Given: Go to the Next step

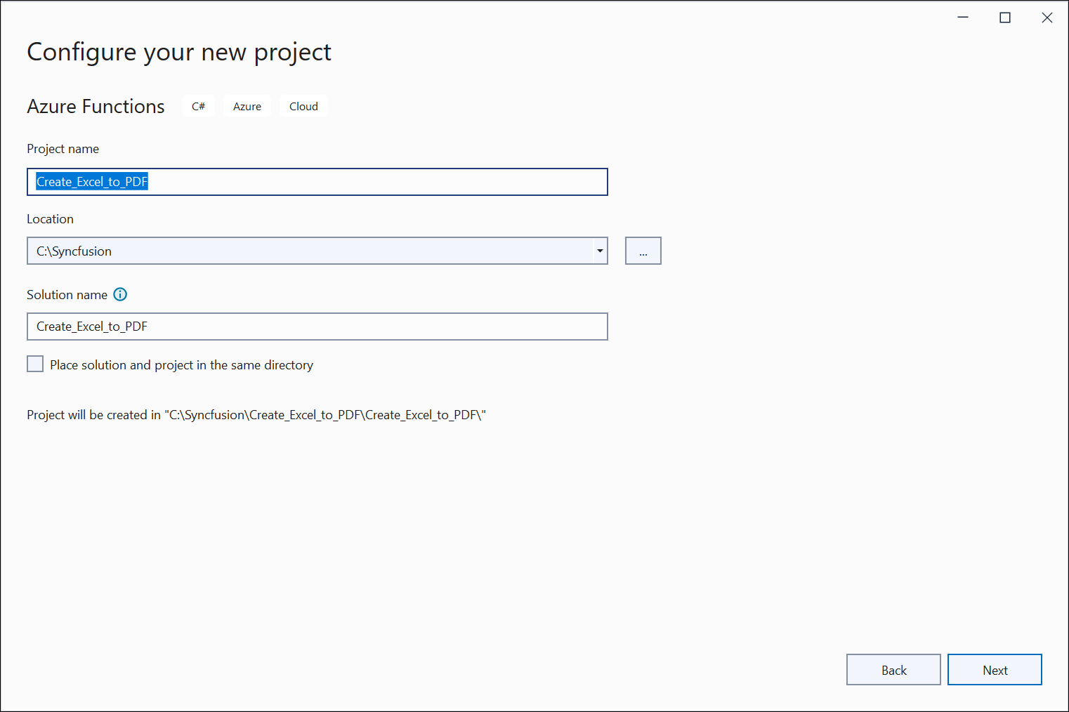Looking at the screenshot, I should coord(995,670).
